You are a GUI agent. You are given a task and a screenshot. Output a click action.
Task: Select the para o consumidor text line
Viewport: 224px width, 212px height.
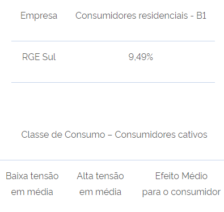tap(181, 193)
